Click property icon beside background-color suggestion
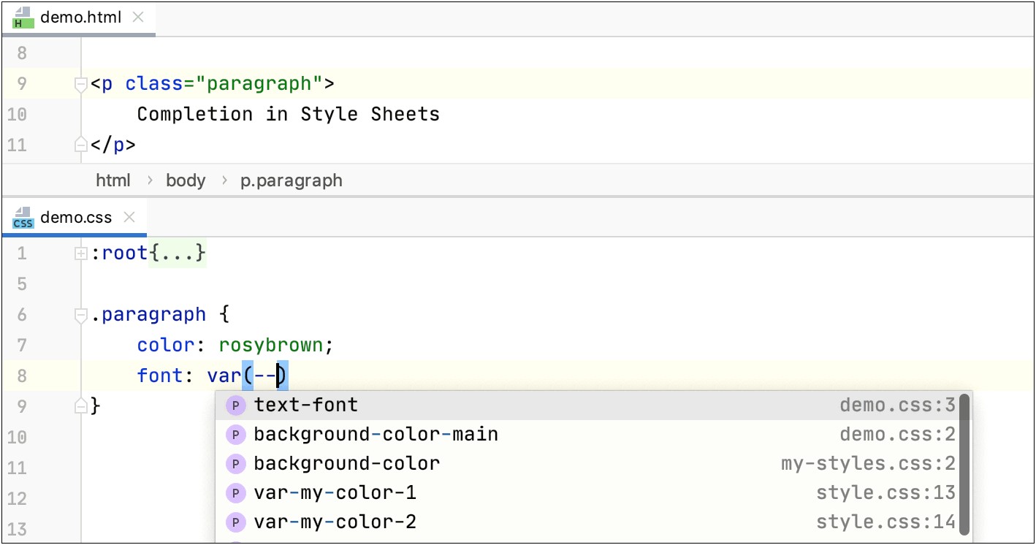 point(235,465)
